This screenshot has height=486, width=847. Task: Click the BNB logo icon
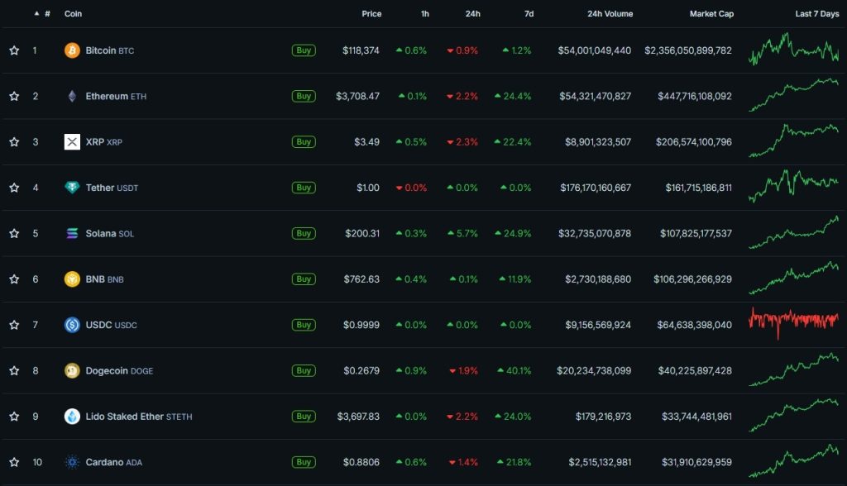coord(72,279)
